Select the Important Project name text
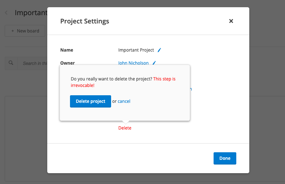 pos(136,50)
